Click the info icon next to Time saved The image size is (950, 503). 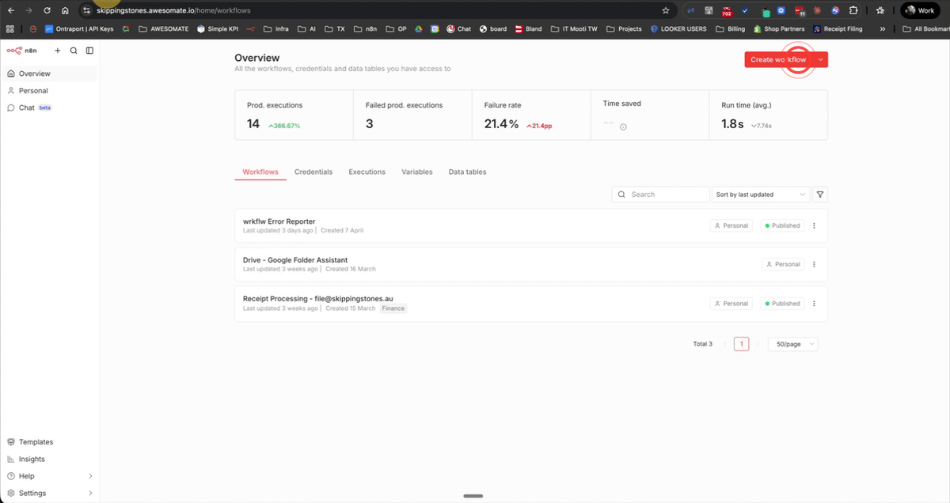(x=622, y=125)
